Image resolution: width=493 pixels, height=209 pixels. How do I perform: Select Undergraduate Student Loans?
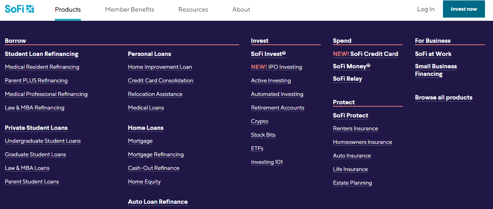[x=43, y=141]
